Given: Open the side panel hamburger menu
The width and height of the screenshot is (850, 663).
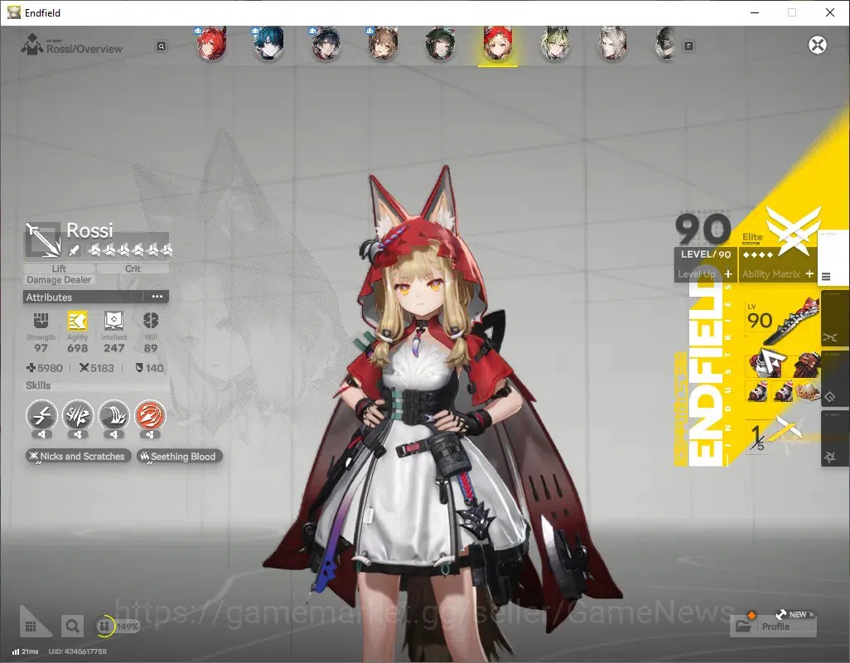Looking at the screenshot, I should pyautogui.click(x=826, y=277).
